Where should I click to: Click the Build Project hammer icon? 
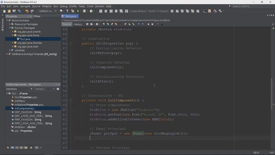click(x=67, y=11)
